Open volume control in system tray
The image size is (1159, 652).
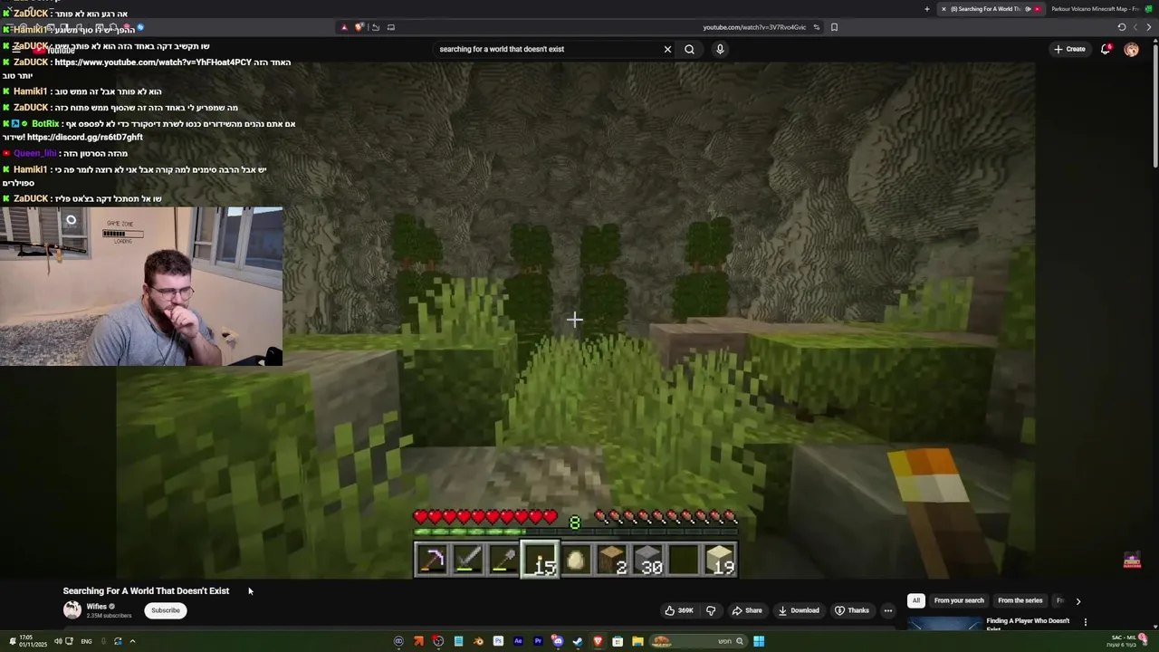pyautogui.click(x=57, y=641)
